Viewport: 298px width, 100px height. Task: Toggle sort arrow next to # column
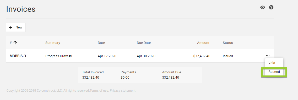15,43
